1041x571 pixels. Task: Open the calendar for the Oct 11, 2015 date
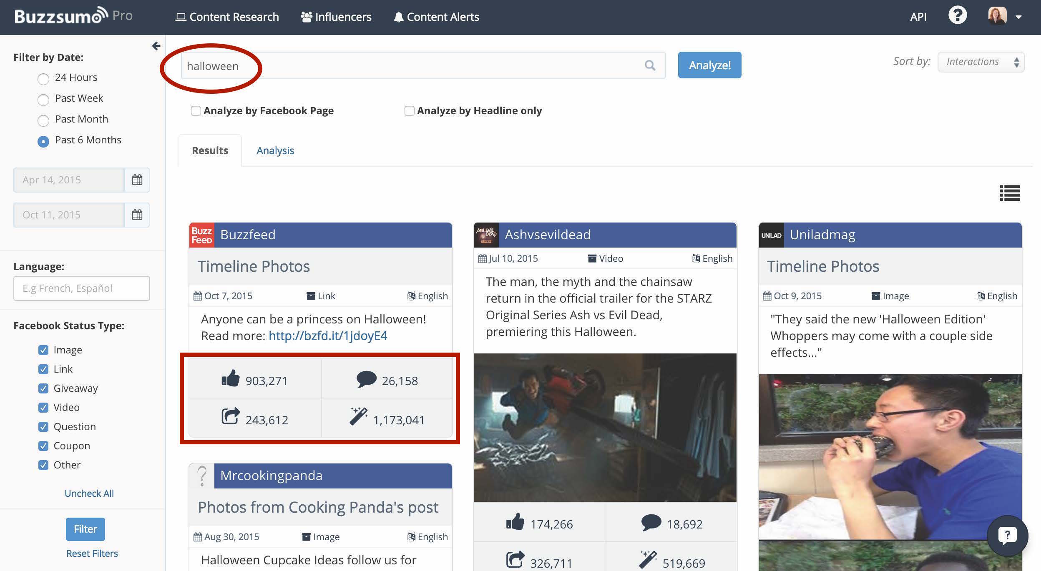tap(137, 215)
